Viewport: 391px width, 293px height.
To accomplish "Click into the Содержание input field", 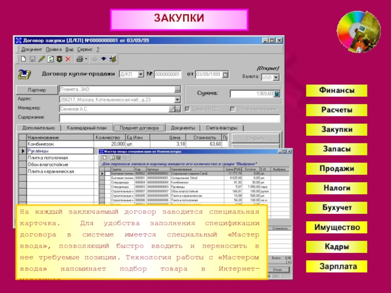I will coord(170,118).
